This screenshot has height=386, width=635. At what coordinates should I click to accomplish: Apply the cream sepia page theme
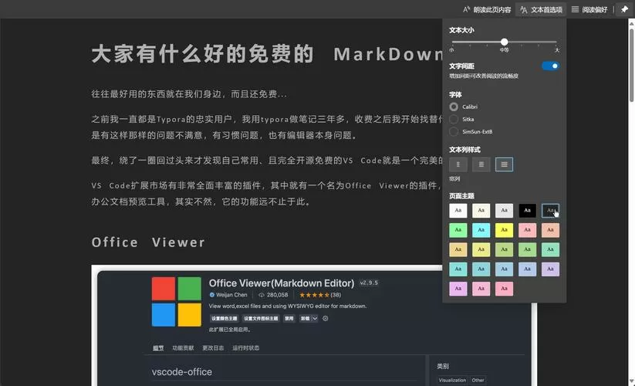[x=481, y=211]
